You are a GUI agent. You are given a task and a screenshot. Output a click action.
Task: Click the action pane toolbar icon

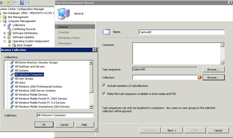coord(28,3)
